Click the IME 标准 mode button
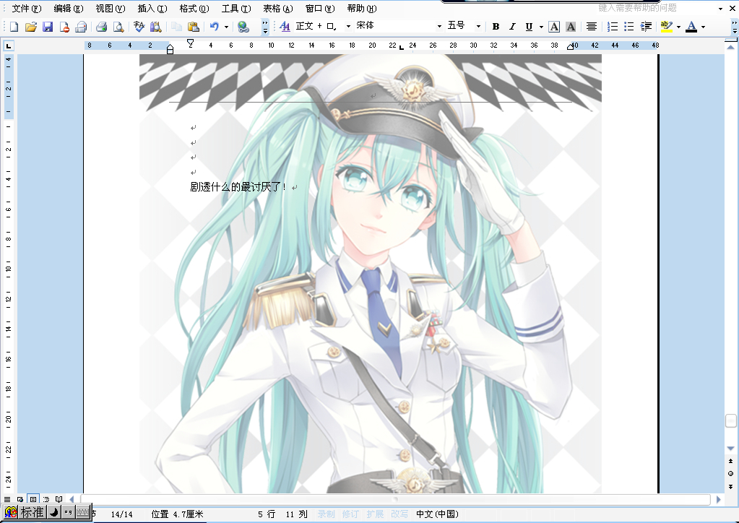The width and height of the screenshot is (739, 523). pyautogui.click(x=32, y=512)
